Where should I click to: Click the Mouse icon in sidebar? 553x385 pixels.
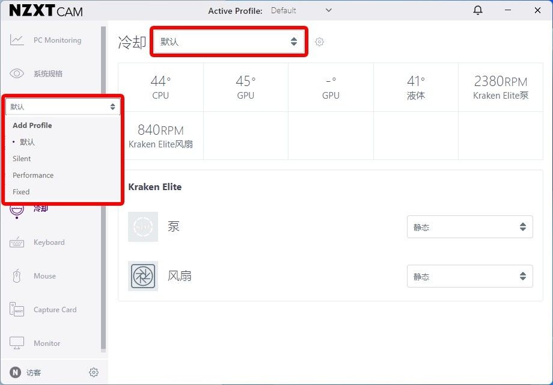coord(17,276)
